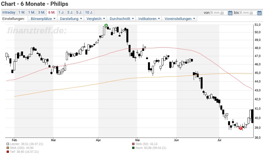Click the 'Einstellungen:' label
263x155 pixels.
pyautogui.click(x=13, y=19)
